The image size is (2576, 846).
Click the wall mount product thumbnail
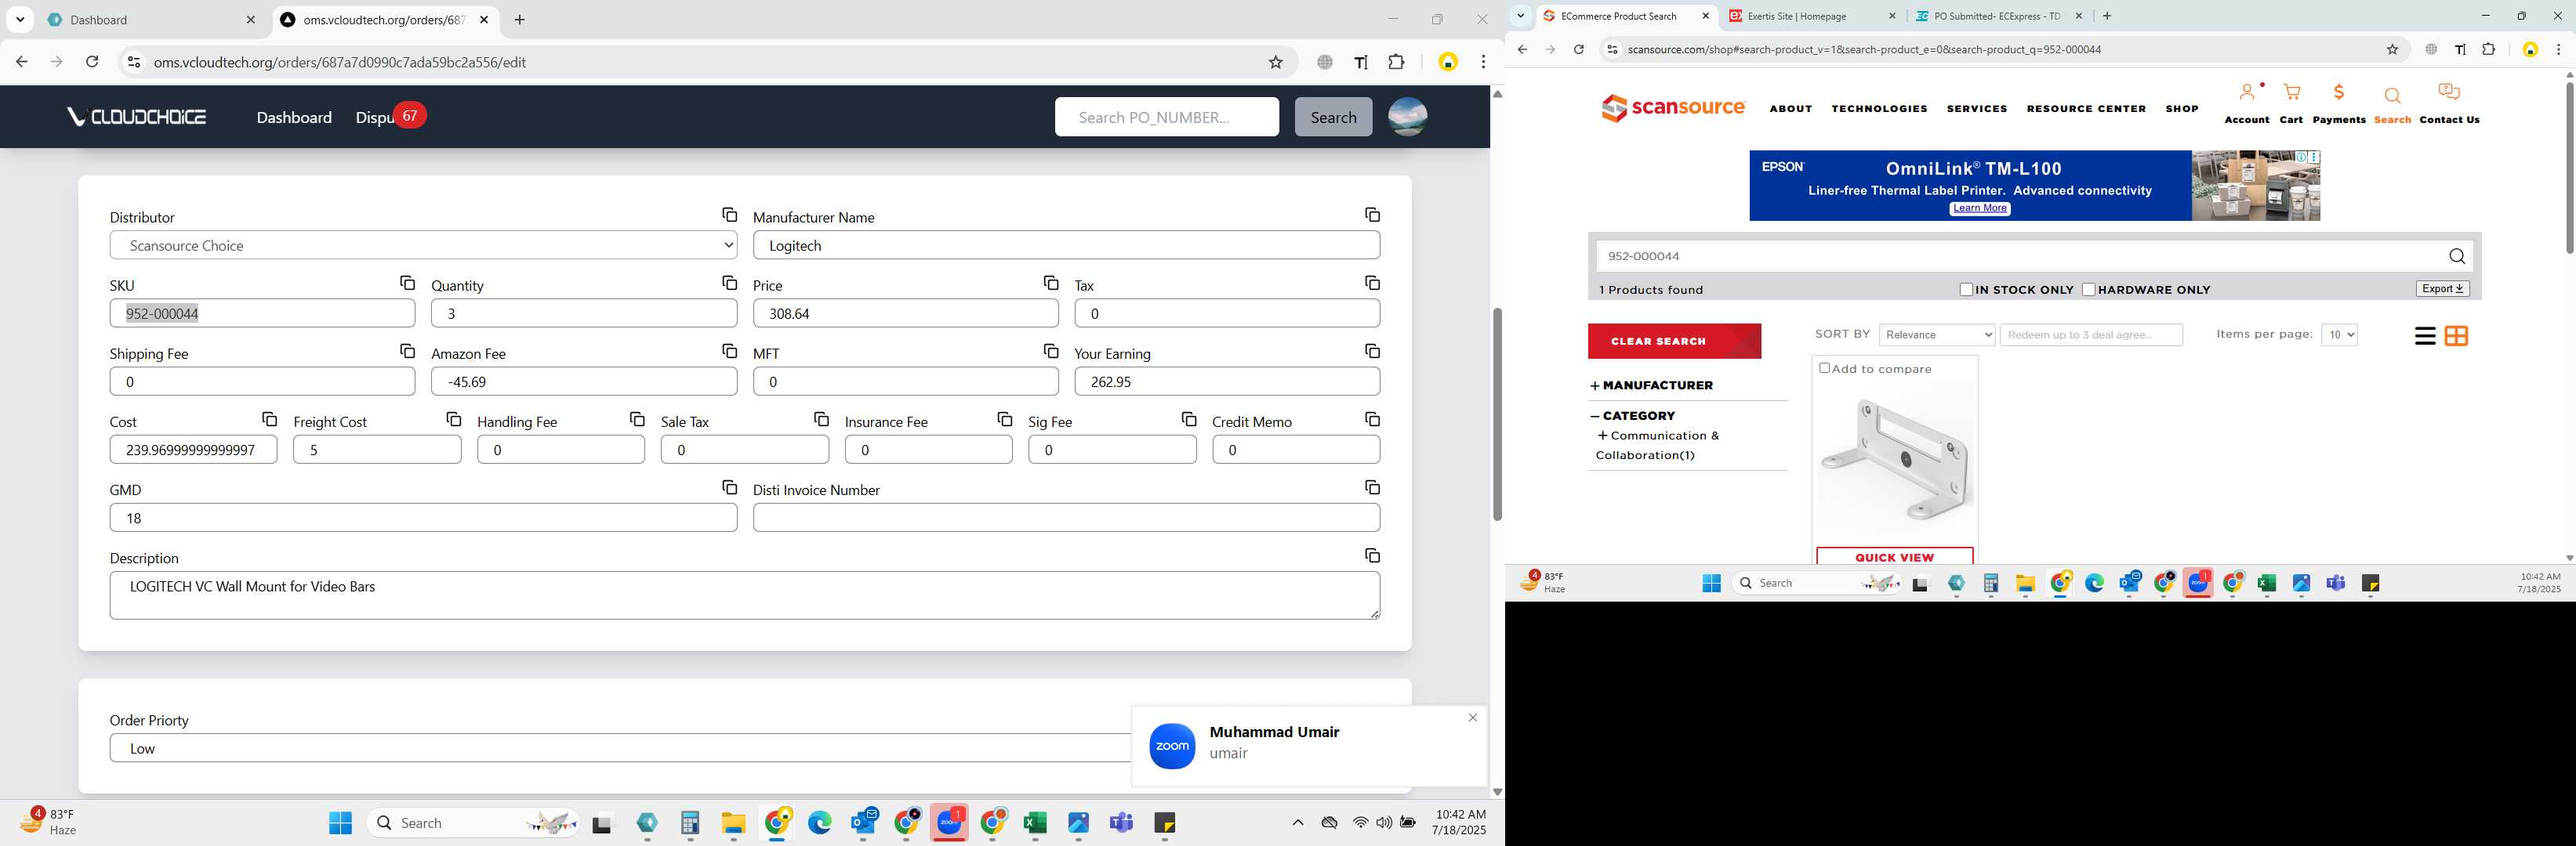coord(1894,461)
